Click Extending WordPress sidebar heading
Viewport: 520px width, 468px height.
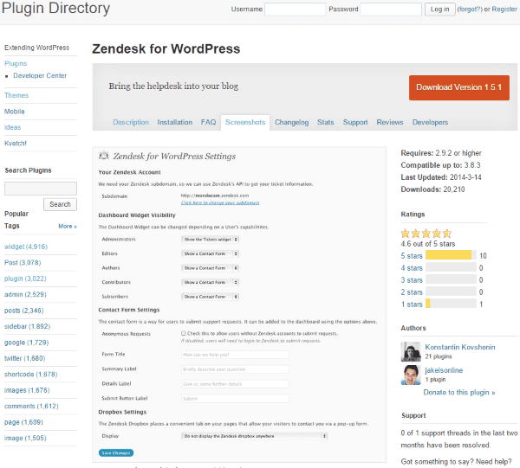36,48
